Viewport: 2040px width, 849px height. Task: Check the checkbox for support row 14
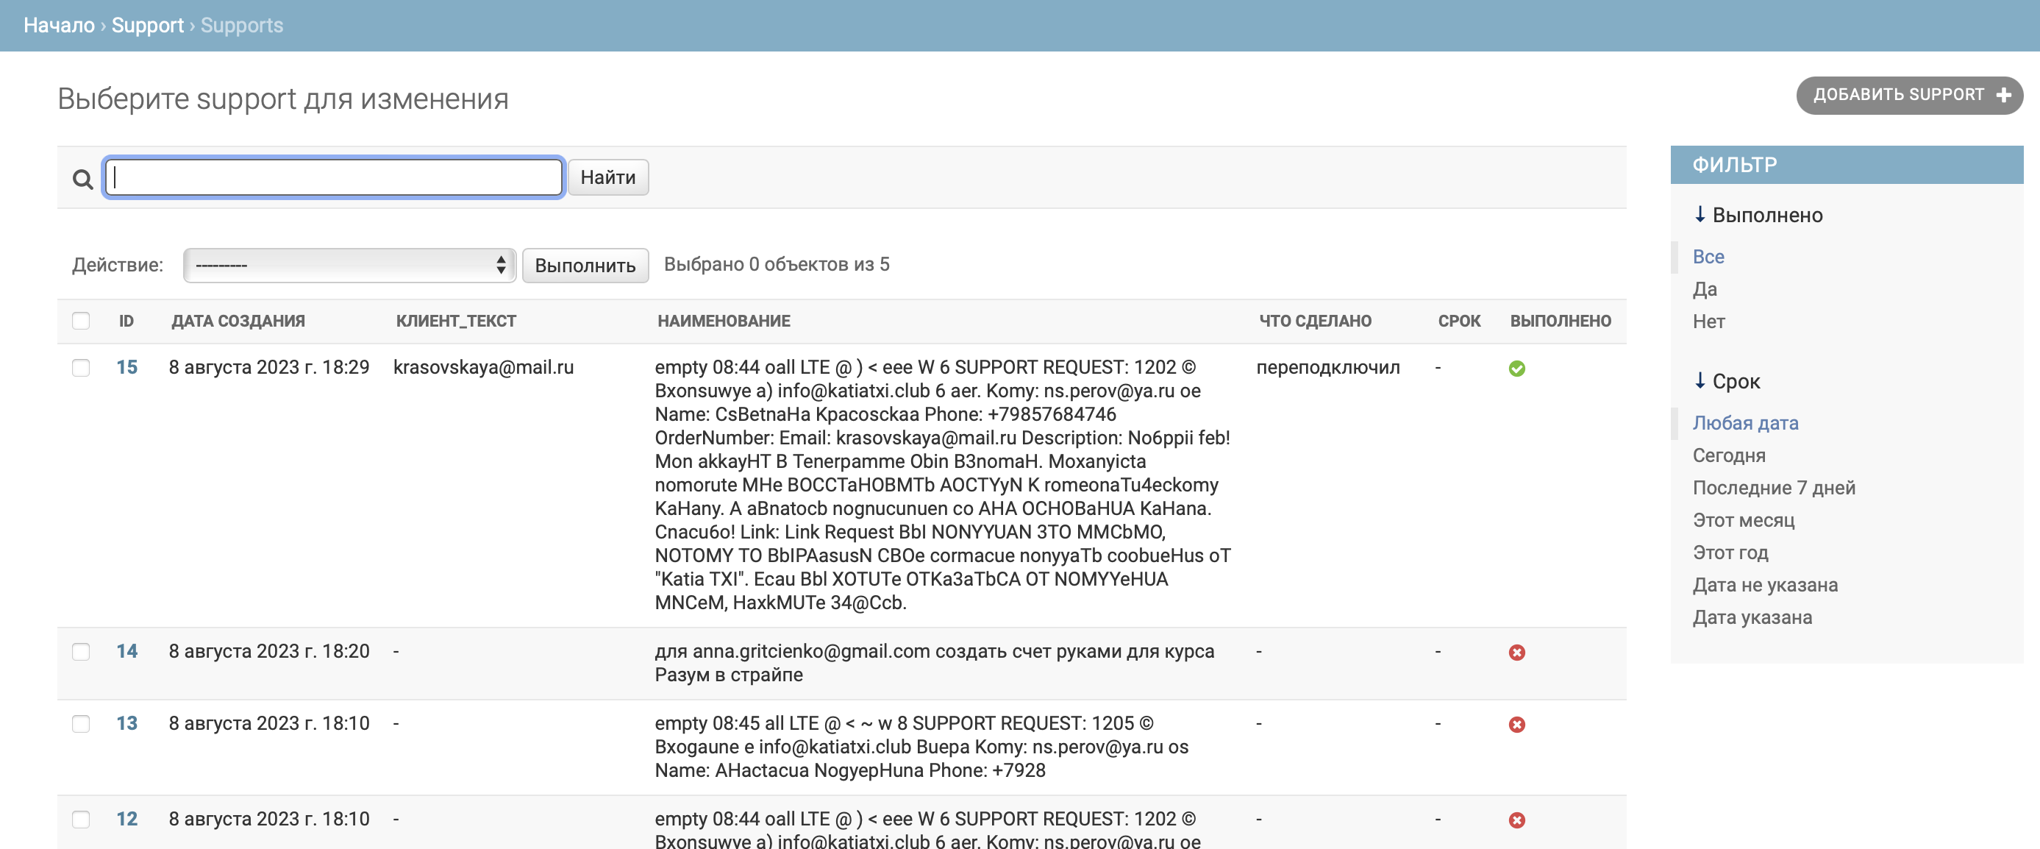point(81,651)
